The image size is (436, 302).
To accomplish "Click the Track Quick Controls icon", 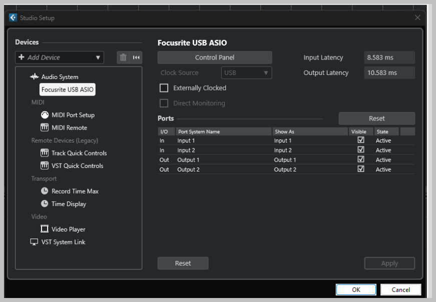I will pyautogui.click(x=45, y=153).
